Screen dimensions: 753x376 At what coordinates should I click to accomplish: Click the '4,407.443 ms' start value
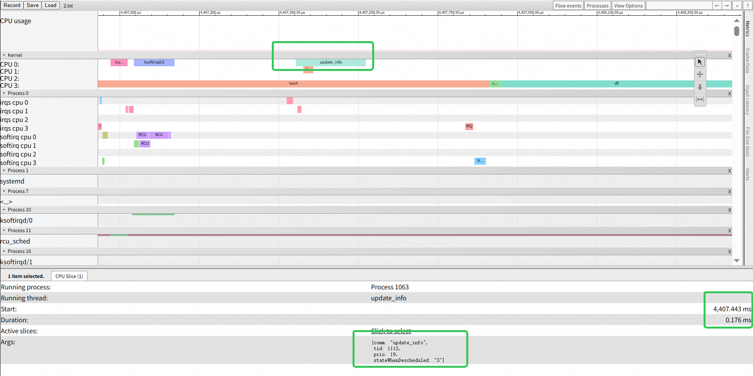732,309
